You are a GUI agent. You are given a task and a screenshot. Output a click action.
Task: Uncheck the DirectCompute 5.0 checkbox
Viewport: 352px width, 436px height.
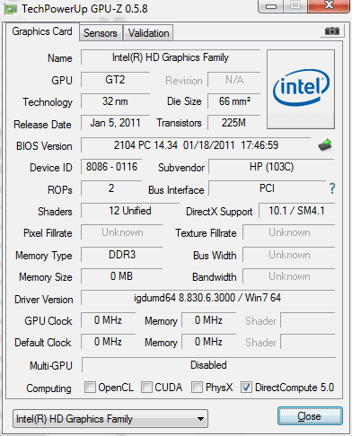[x=247, y=388]
